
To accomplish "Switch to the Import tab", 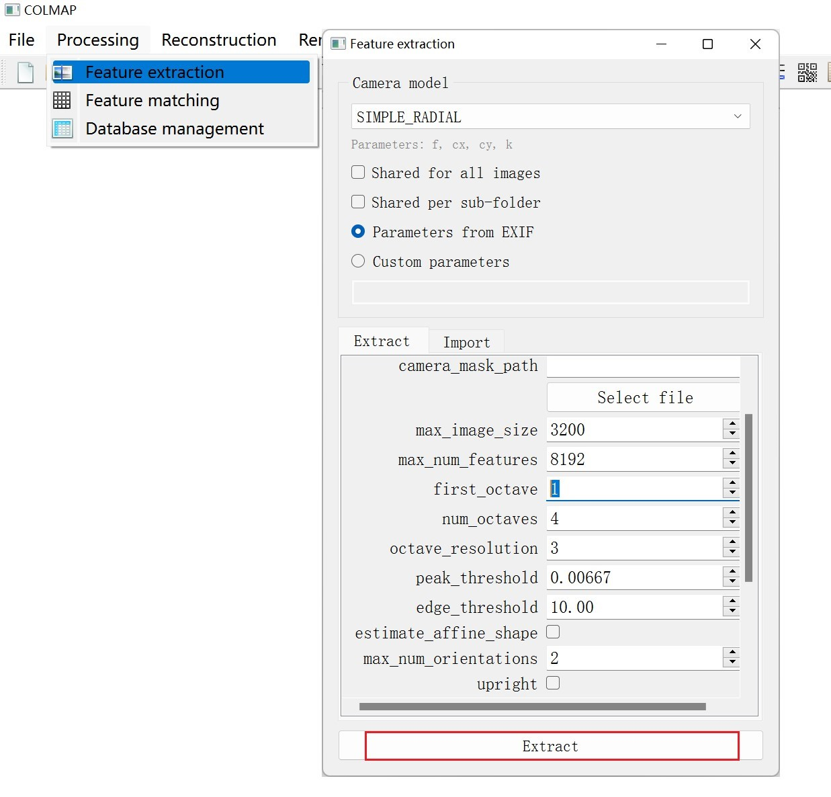I will pos(466,343).
